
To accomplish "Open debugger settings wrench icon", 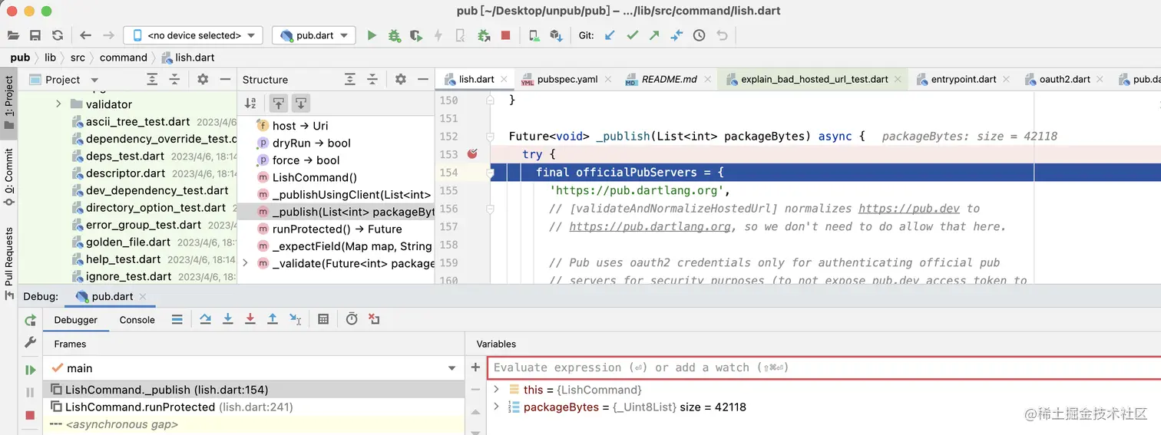I will [x=31, y=342].
